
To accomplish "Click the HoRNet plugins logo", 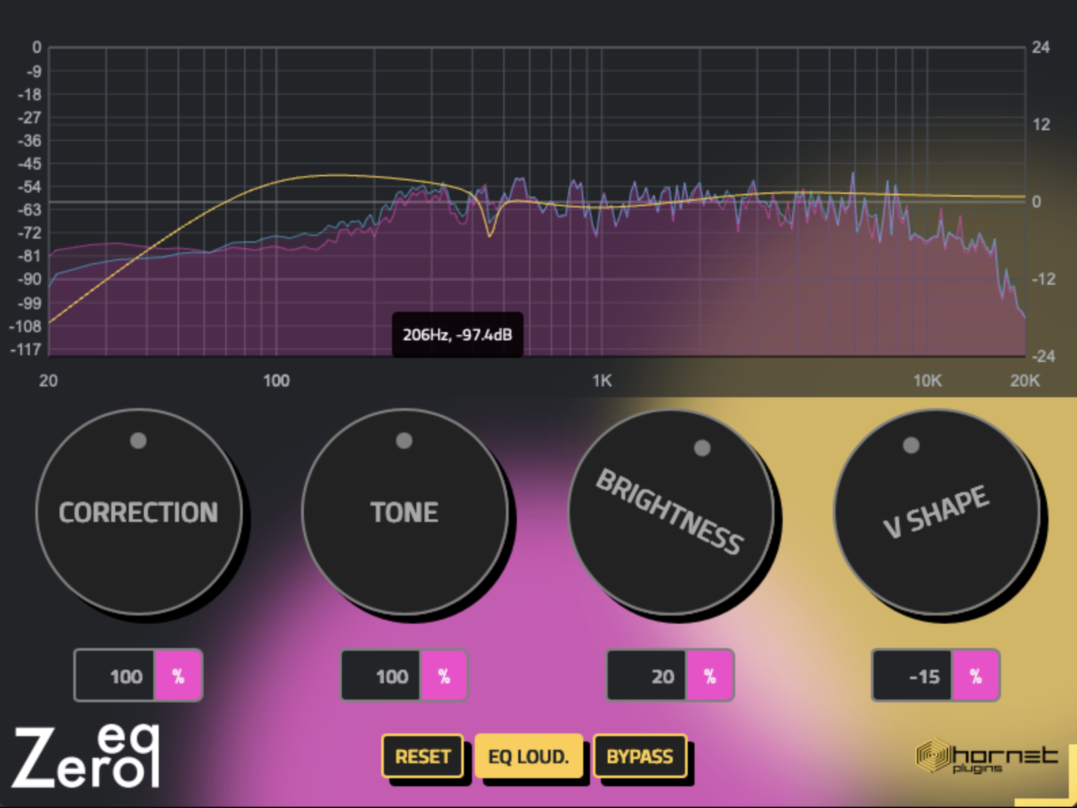I will coord(987,756).
